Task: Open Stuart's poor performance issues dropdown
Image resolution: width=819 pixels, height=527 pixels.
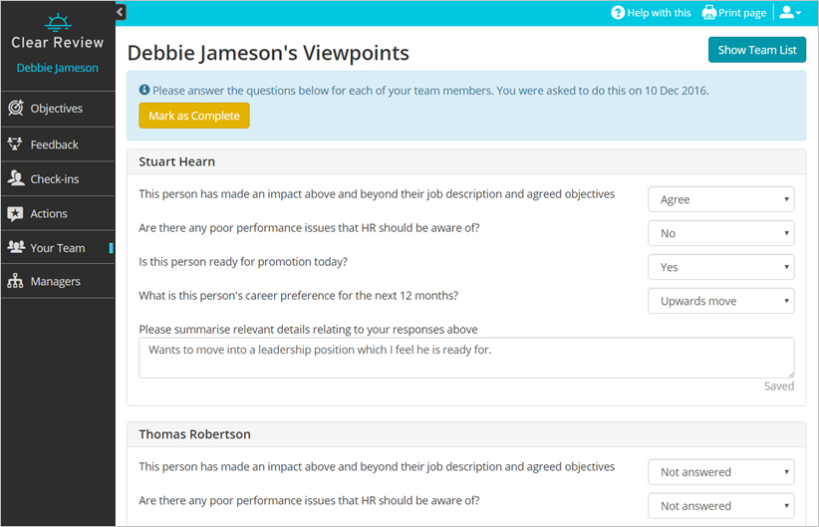Action: pyautogui.click(x=720, y=233)
